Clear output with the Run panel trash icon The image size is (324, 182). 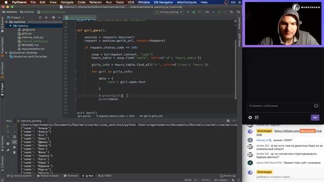coord(14,153)
